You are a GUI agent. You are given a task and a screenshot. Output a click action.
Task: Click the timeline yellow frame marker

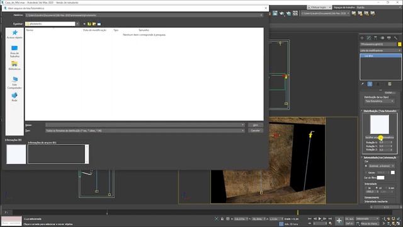point(298,212)
